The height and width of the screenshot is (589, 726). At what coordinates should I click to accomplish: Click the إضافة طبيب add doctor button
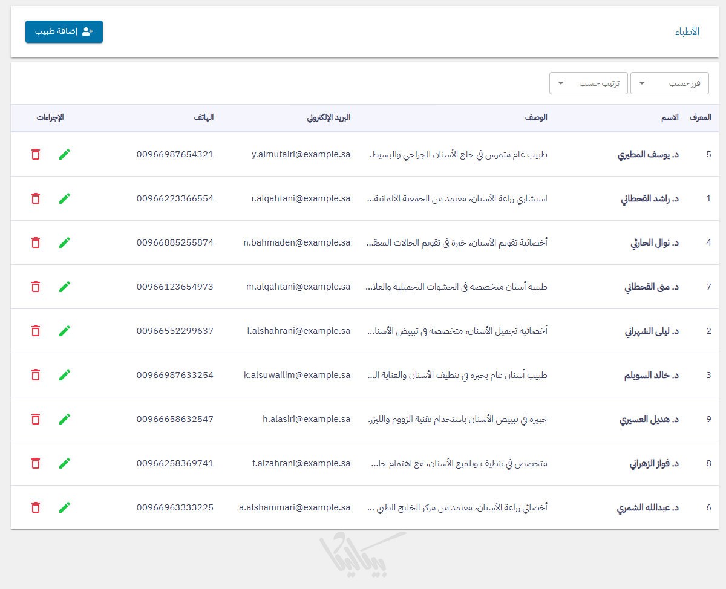64,31
